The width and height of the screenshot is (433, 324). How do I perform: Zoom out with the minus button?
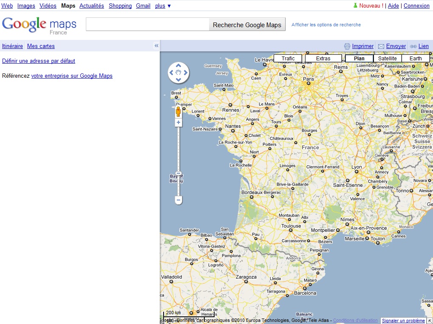[x=178, y=200]
